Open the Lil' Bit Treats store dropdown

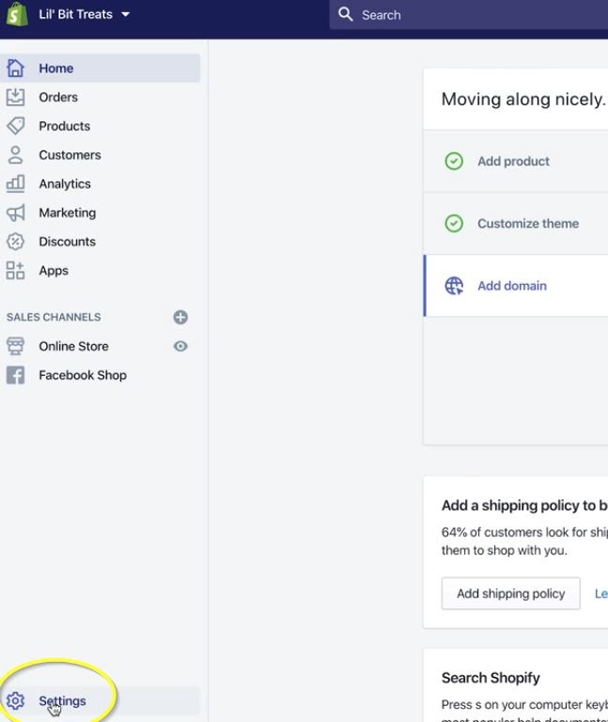coord(85,14)
